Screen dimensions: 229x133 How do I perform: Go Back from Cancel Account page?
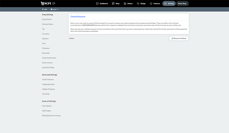[71, 39]
